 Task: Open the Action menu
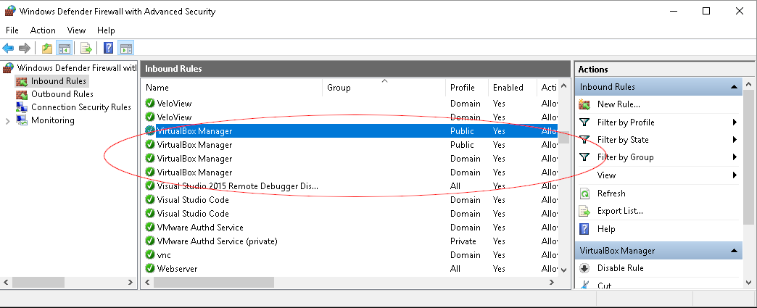point(43,30)
